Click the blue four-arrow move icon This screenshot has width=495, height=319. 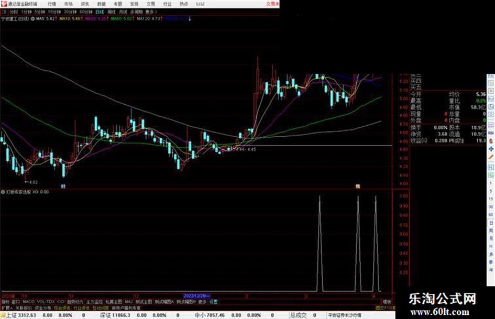click(491, 149)
